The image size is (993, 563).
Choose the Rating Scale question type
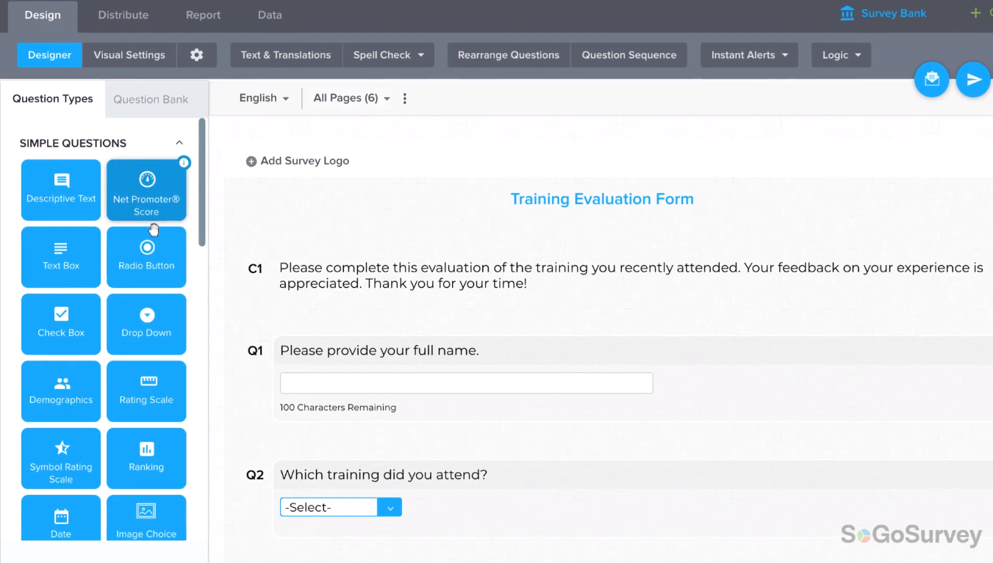coord(146,391)
